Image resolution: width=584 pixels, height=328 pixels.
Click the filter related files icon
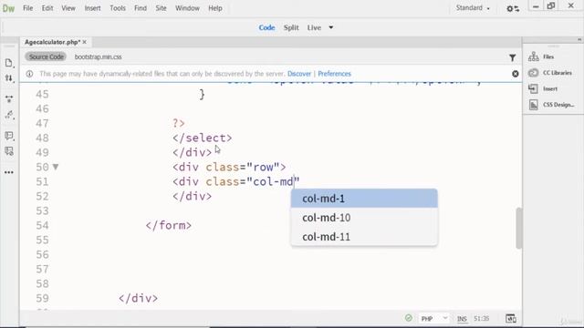pyautogui.click(x=513, y=57)
